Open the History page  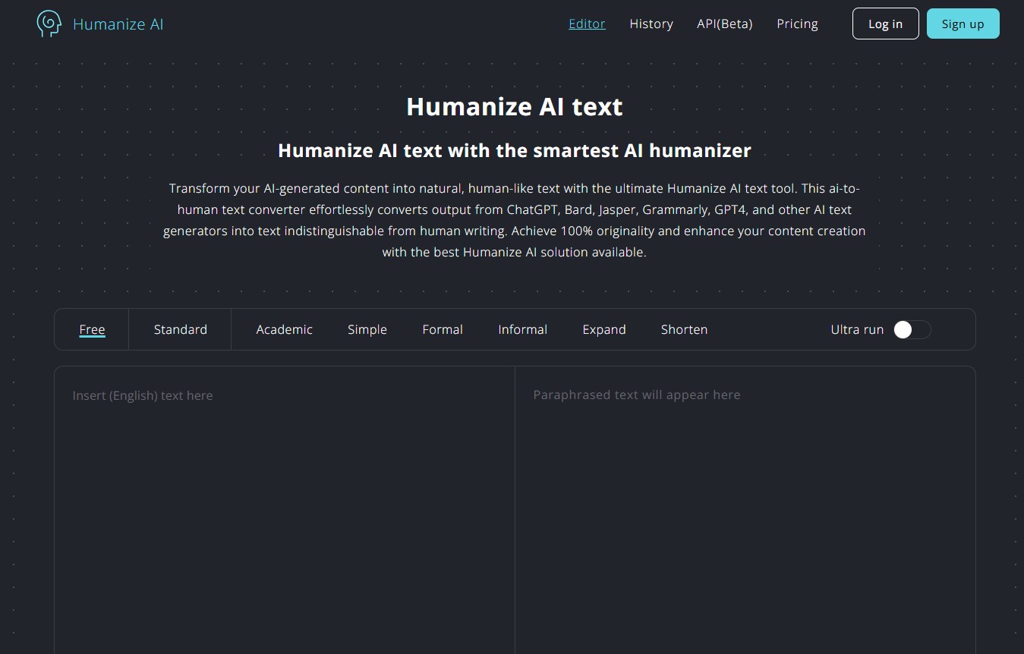(x=651, y=24)
